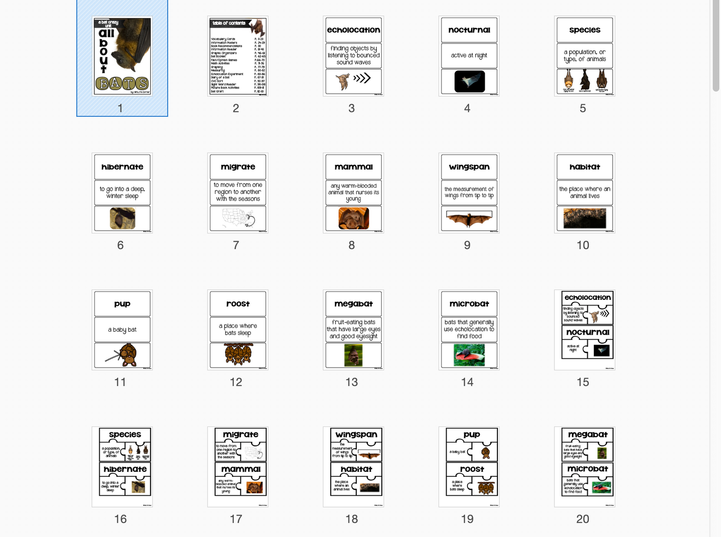Pick the habitat vocabulary card thumbnail
The width and height of the screenshot is (721, 537).
pyautogui.click(x=584, y=193)
